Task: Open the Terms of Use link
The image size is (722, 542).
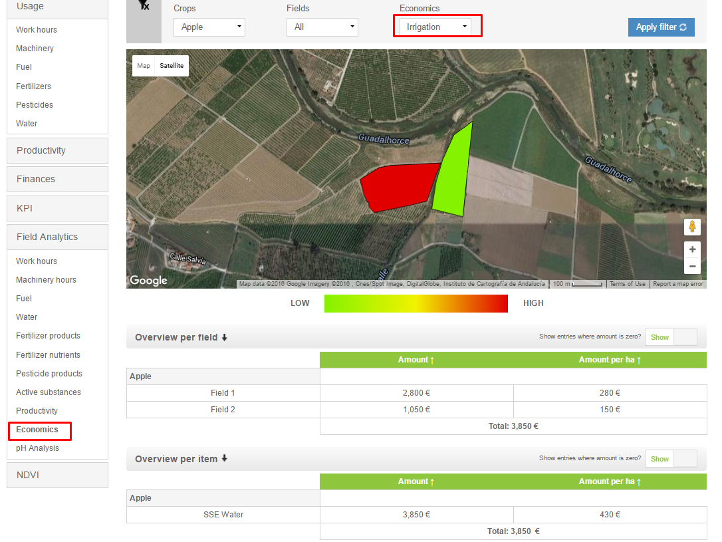Action: click(x=627, y=284)
